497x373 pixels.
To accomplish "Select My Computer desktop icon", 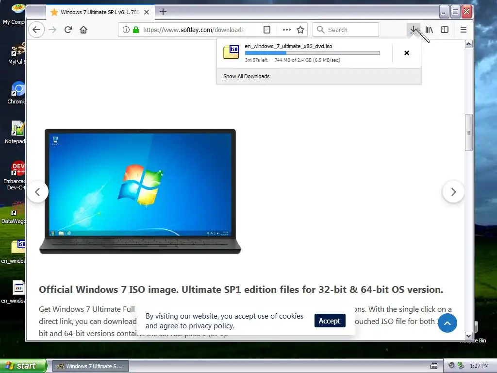I will coord(15,14).
